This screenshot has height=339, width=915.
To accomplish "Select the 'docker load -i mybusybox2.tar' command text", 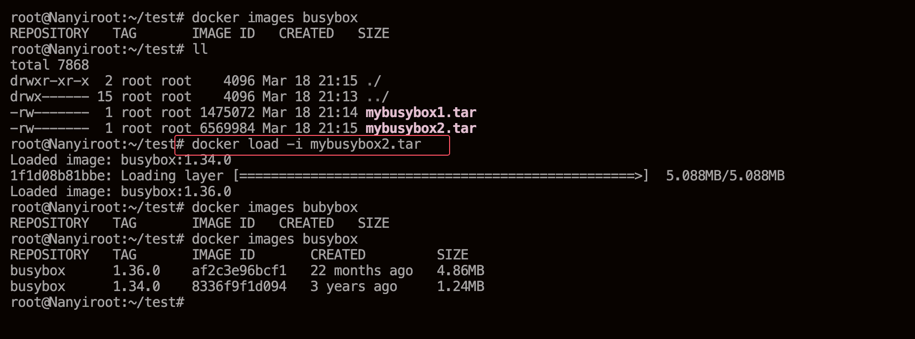I will click(x=306, y=144).
